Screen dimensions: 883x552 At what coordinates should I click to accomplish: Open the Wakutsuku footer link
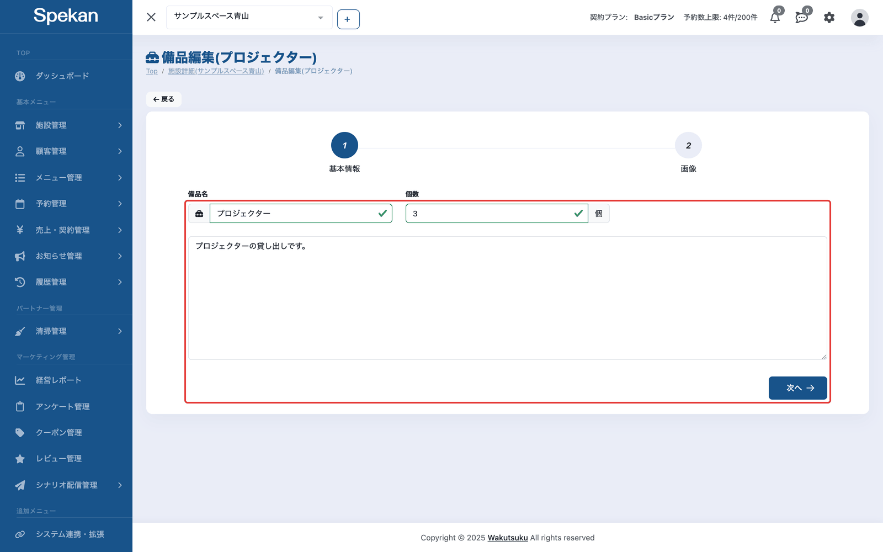[508, 538]
